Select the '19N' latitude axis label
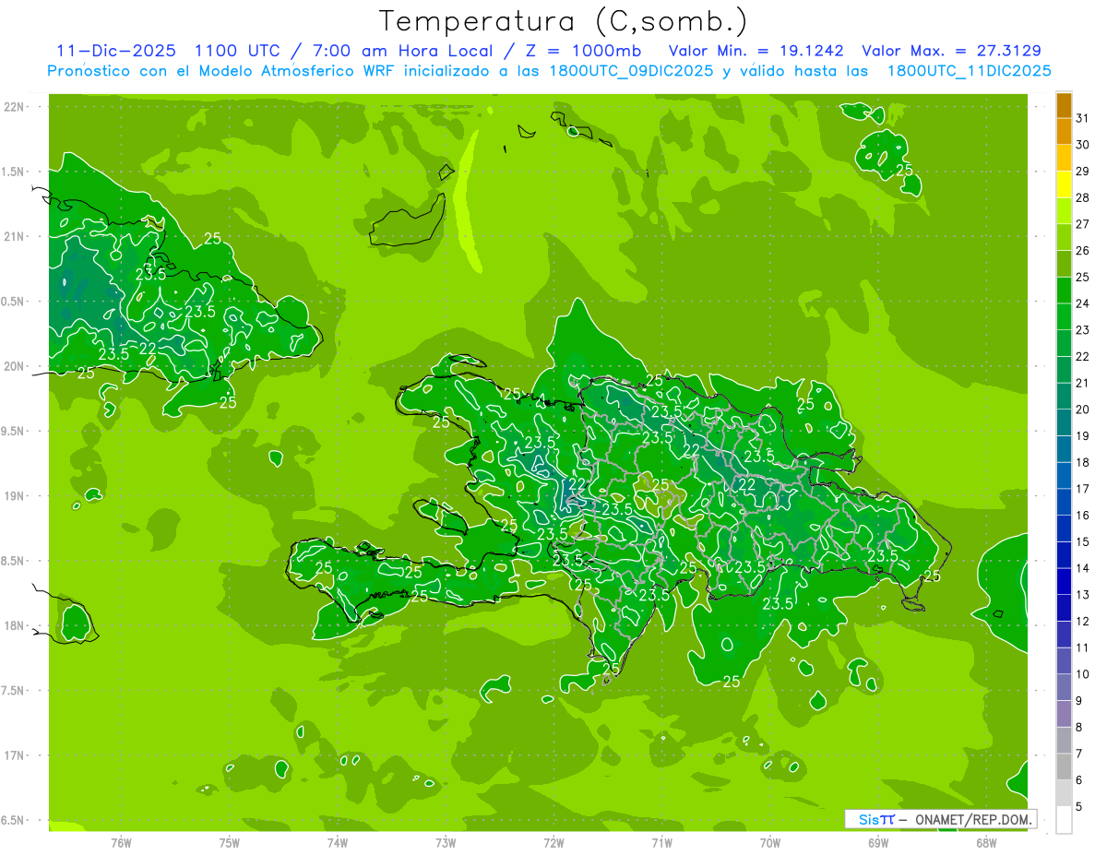The height and width of the screenshot is (855, 1107). point(15,496)
